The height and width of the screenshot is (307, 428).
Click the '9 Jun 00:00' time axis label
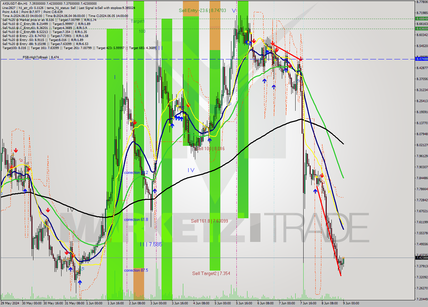[x=351, y=303]
